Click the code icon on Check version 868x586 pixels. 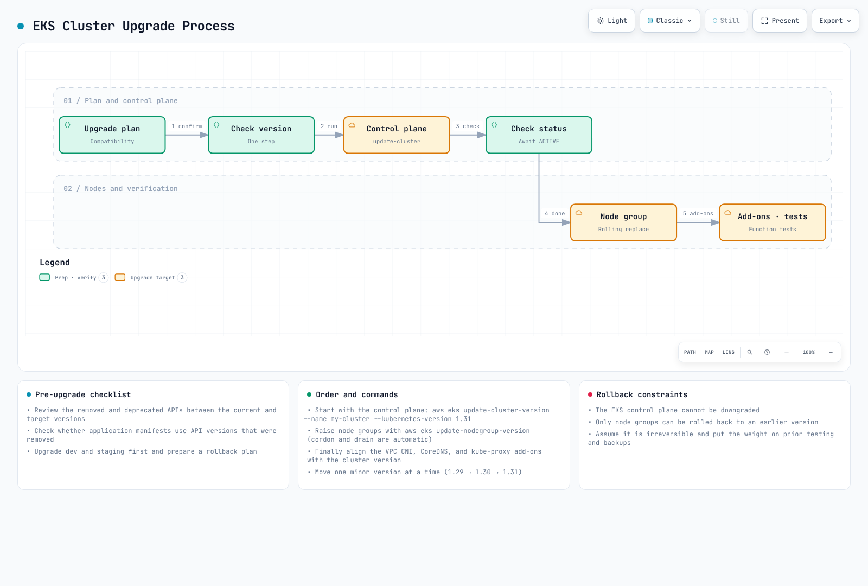coord(216,125)
